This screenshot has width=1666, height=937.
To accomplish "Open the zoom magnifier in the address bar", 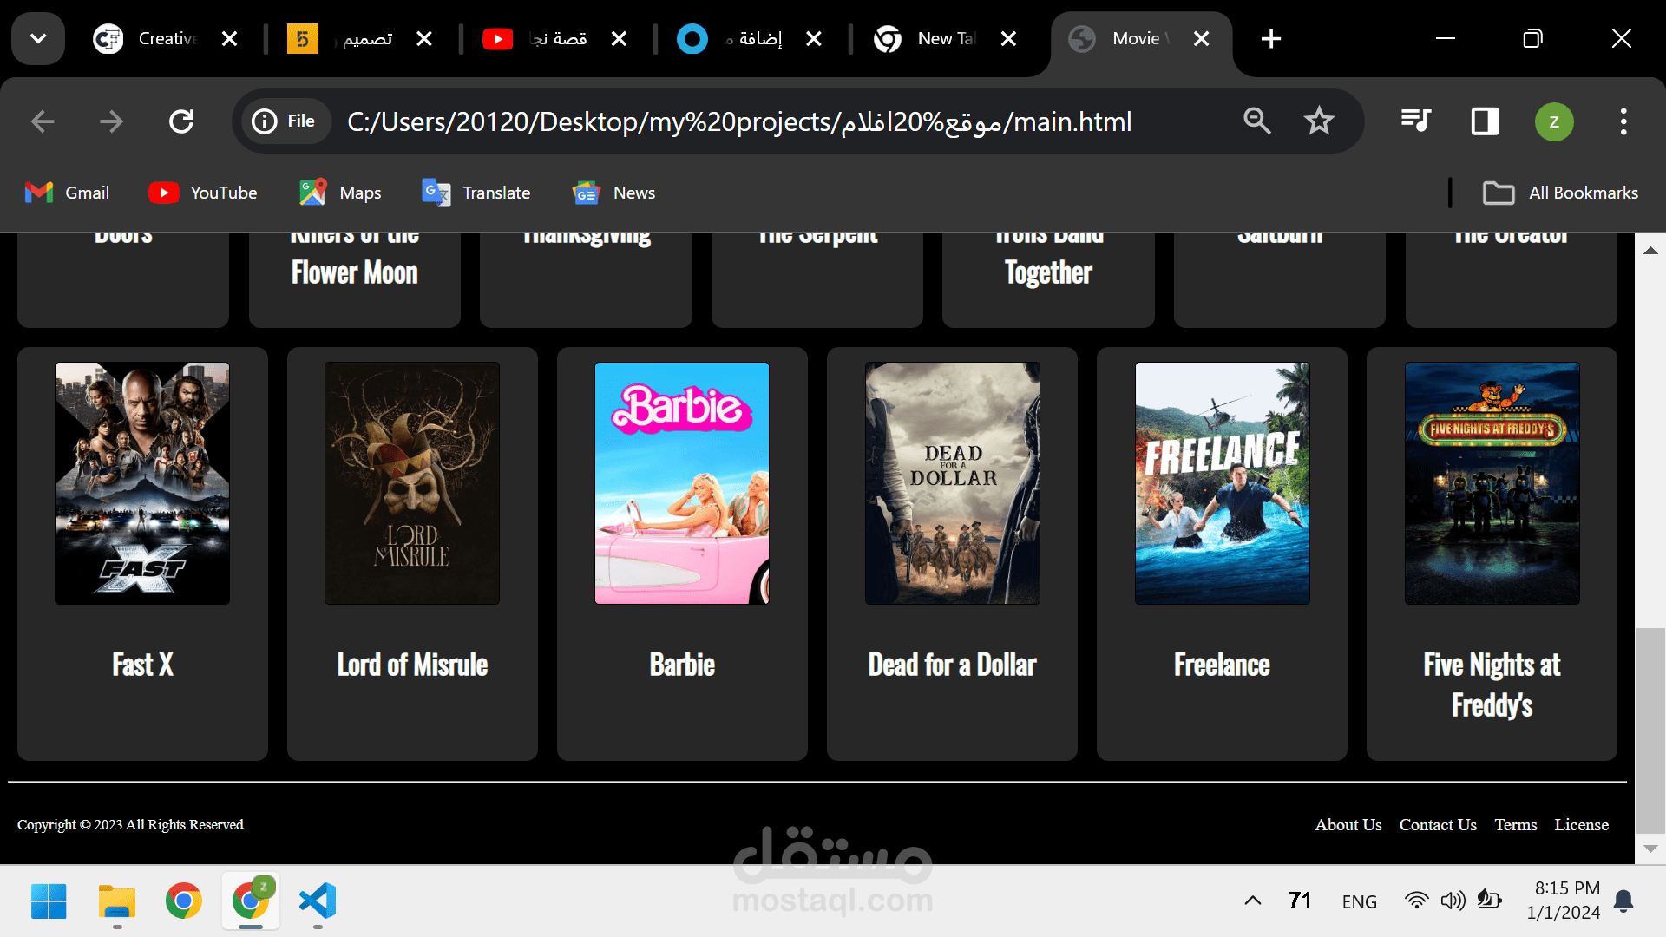I will pos(1256,121).
